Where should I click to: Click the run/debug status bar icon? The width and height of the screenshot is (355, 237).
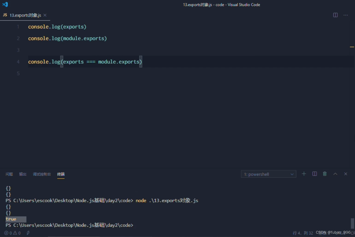28,233
